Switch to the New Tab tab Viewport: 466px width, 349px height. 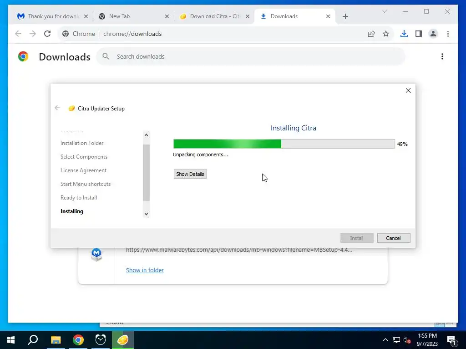[x=133, y=16]
